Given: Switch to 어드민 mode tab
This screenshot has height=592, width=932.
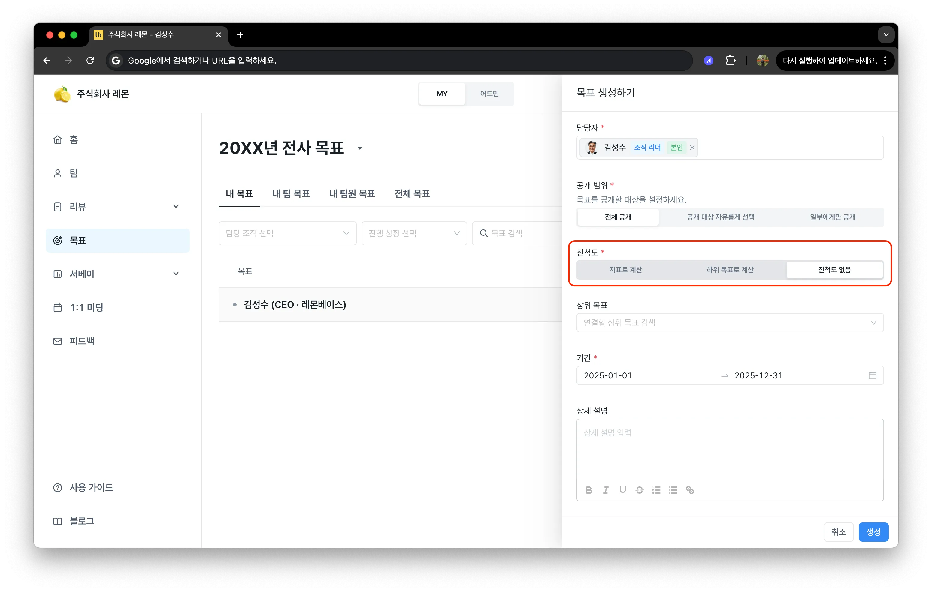Looking at the screenshot, I should click(489, 94).
